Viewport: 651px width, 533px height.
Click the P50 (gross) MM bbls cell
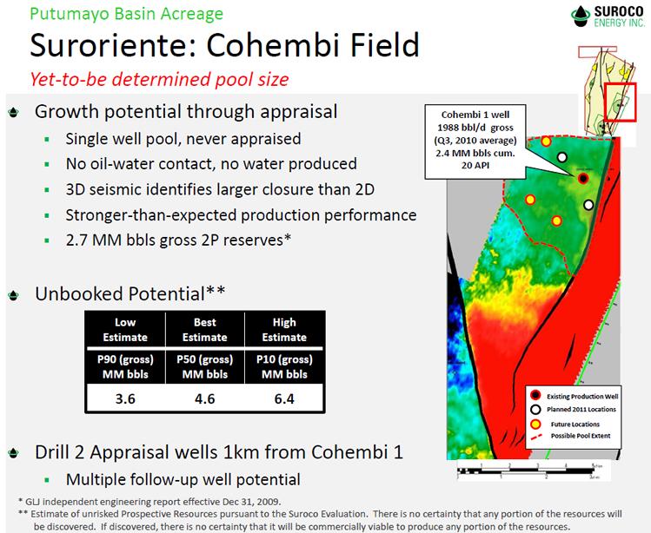click(204, 366)
